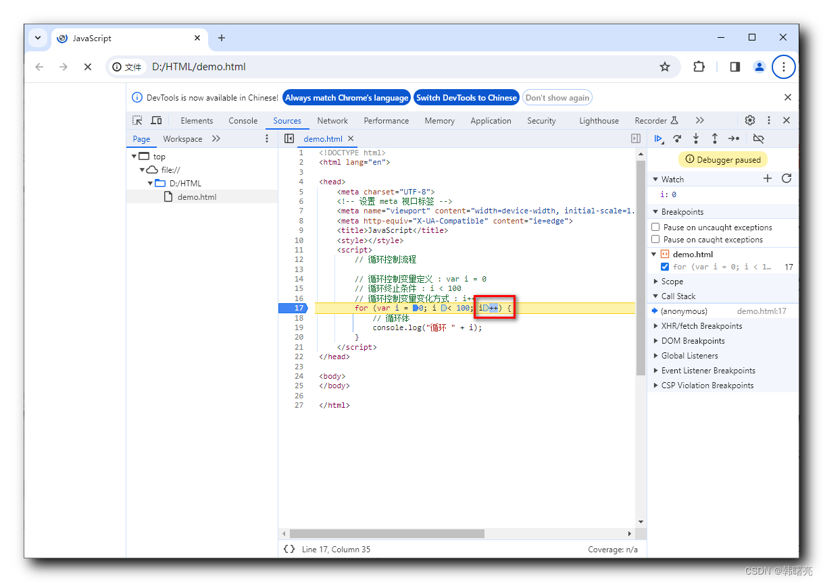Deactivate all breakpoints using the crossed-out icon
Viewport: 823px width, 582px height.
point(758,138)
